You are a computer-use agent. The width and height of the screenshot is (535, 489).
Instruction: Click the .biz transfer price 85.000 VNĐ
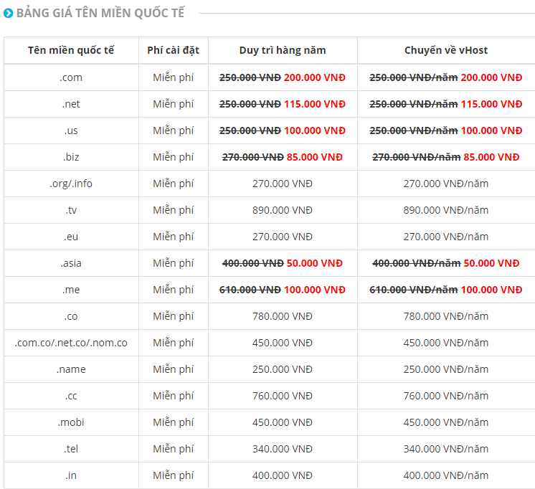(491, 157)
